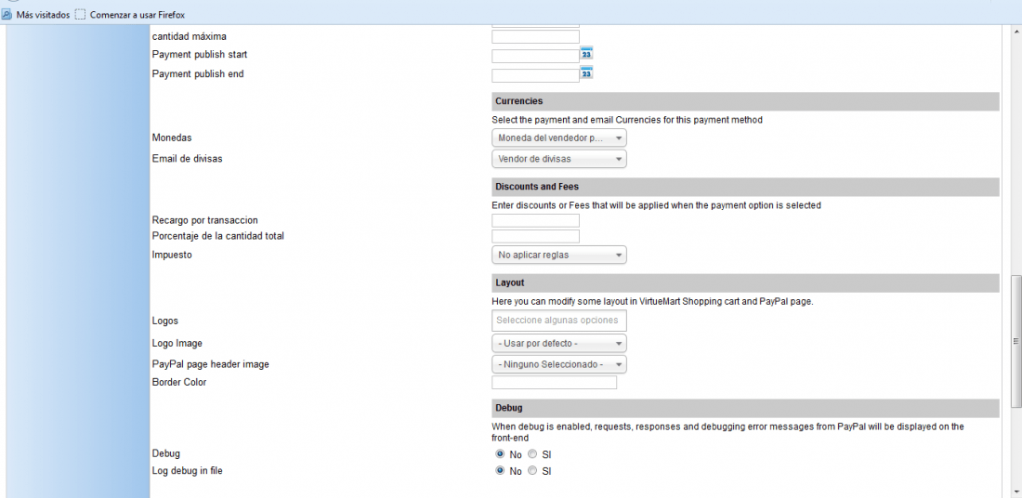The image size is (1022, 498).
Task: Click the Layout section header
Action: point(745,282)
